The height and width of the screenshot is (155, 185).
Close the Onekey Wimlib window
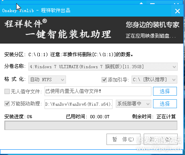177,11
